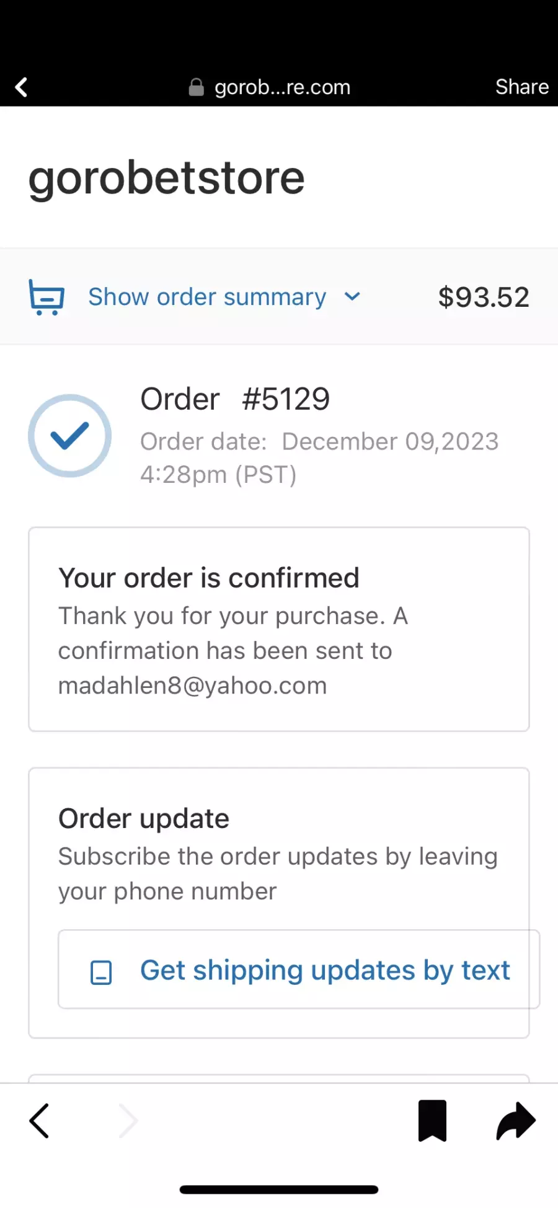The width and height of the screenshot is (558, 1208).
Task: Tap the greyed forward arrow in bottom bar
Action: click(x=128, y=1121)
